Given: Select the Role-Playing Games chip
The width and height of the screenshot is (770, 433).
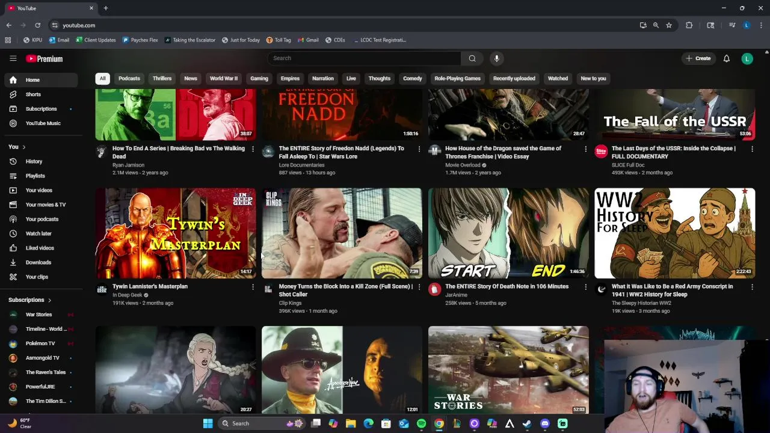Looking at the screenshot, I should point(457,78).
